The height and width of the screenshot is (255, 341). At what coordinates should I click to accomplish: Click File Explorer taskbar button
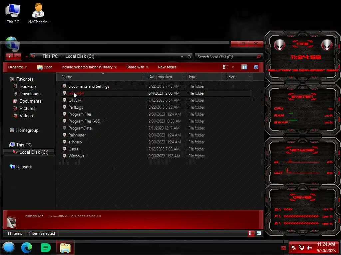(65, 248)
